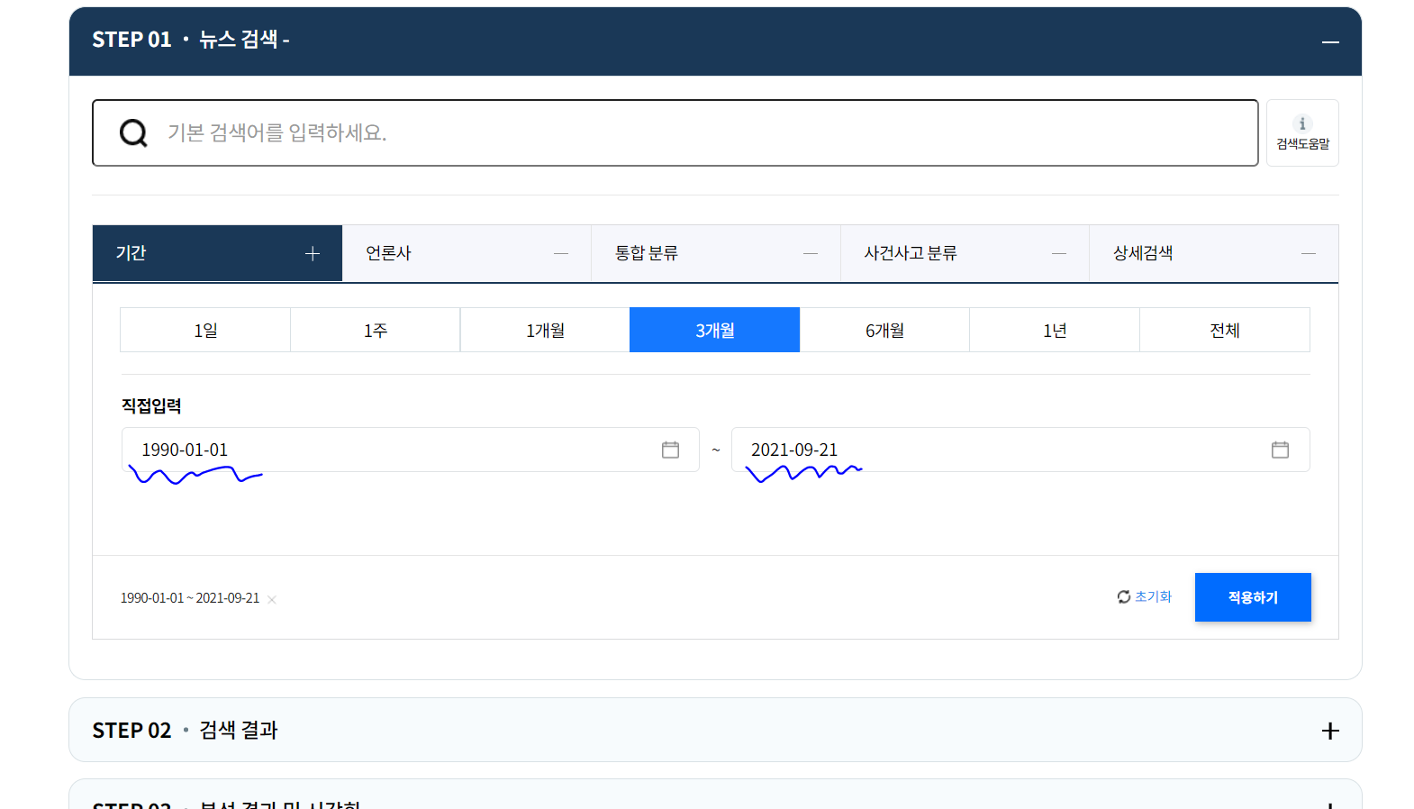Click the applied range text 1990-01-01 ~ 2021-09-21
Image resolution: width=1414 pixels, height=809 pixels.
tap(190, 598)
